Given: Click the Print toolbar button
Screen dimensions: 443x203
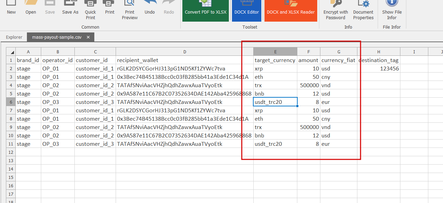Looking at the screenshot, I should point(110,8).
